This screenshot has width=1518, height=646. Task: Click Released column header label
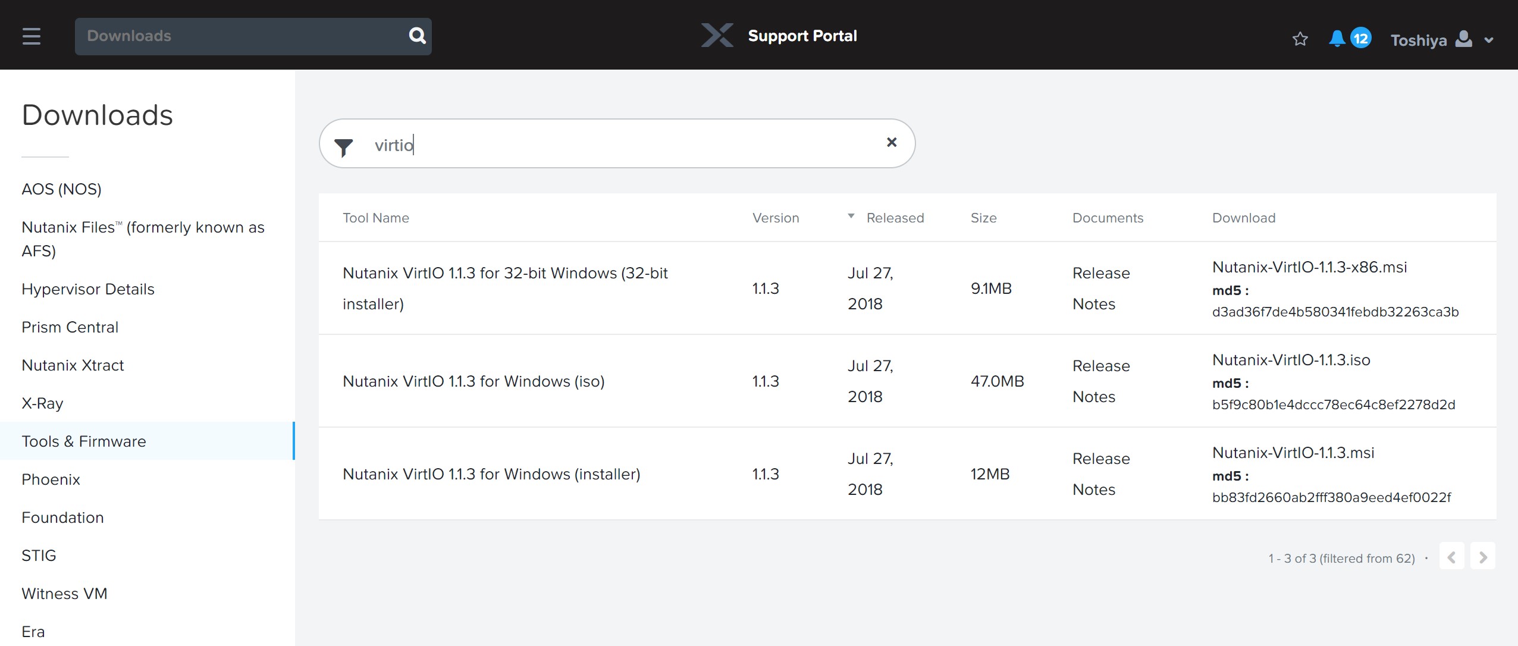pyautogui.click(x=895, y=218)
